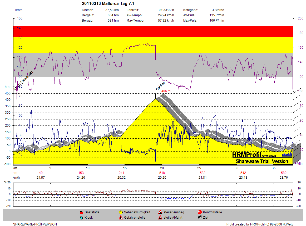
Task: Click the Gefahrenstelle warning triangle icon
Action: [121, 218]
